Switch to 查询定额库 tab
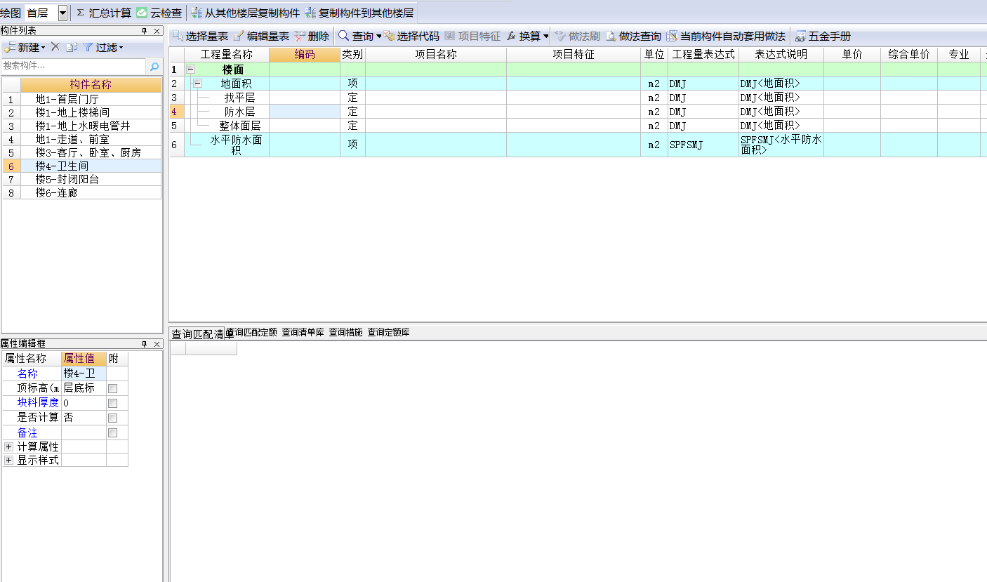The width and height of the screenshot is (987, 582). click(388, 333)
